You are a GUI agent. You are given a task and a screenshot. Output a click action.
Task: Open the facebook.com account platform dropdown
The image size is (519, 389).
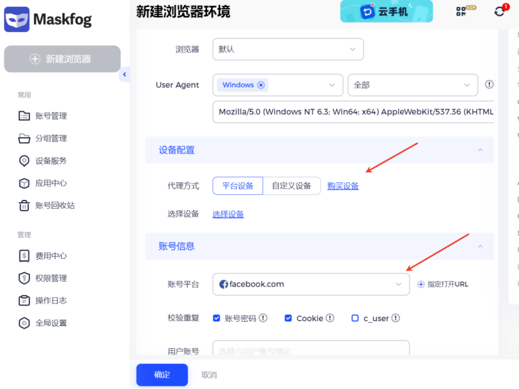(311, 284)
